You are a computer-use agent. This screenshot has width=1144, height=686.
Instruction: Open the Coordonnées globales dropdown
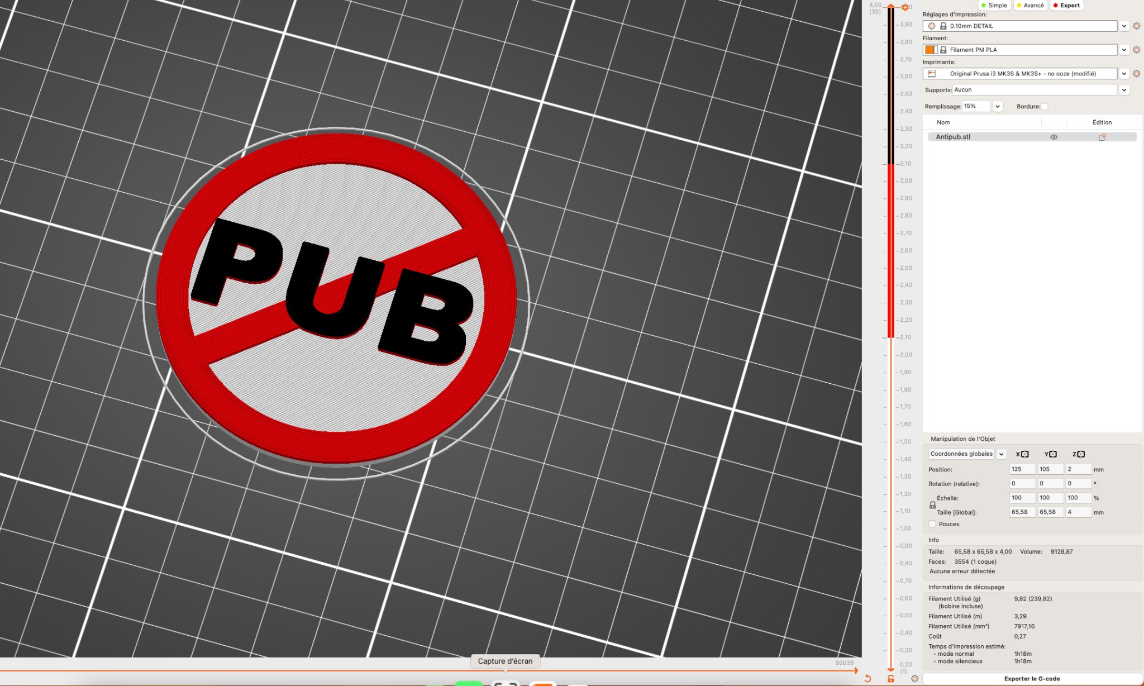pos(1002,454)
